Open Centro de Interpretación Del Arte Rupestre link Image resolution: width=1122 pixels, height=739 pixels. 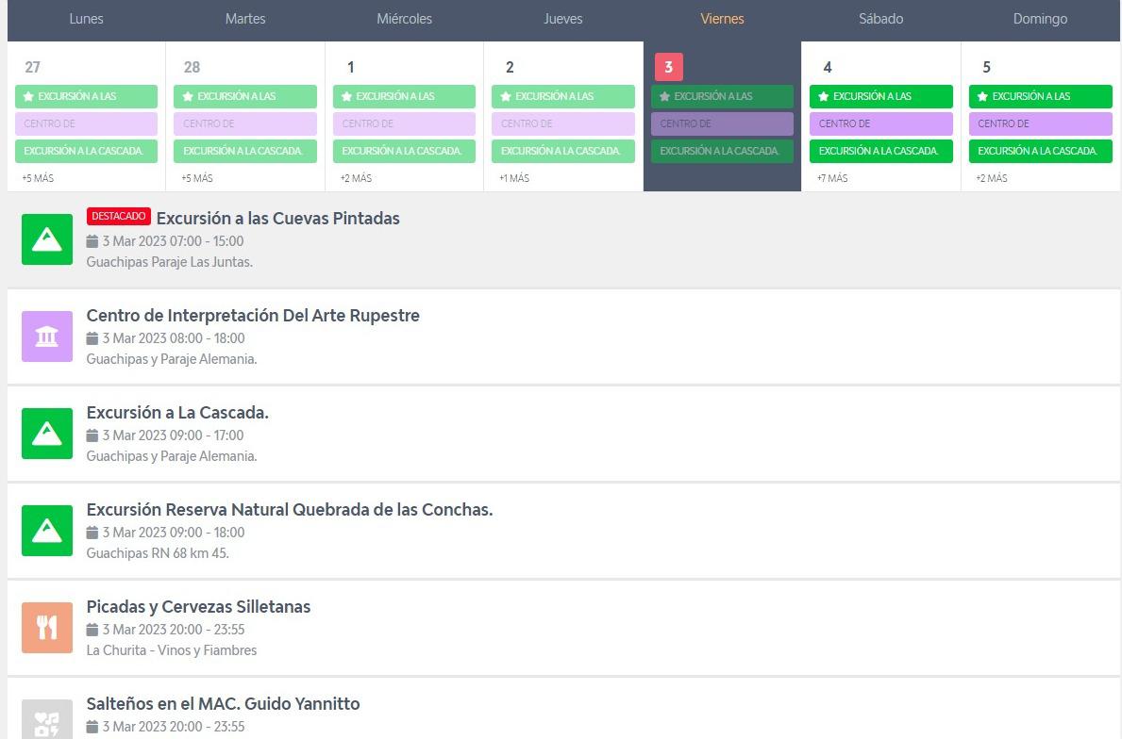(253, 316)
